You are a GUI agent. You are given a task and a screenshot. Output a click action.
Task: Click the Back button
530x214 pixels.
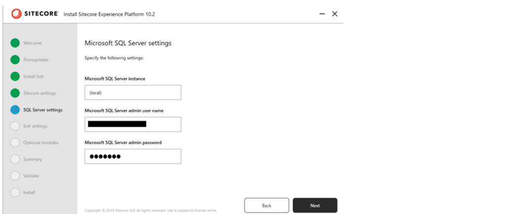[x=267, y=206]
